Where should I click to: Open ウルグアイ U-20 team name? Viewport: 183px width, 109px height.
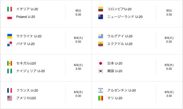point(120,36)
